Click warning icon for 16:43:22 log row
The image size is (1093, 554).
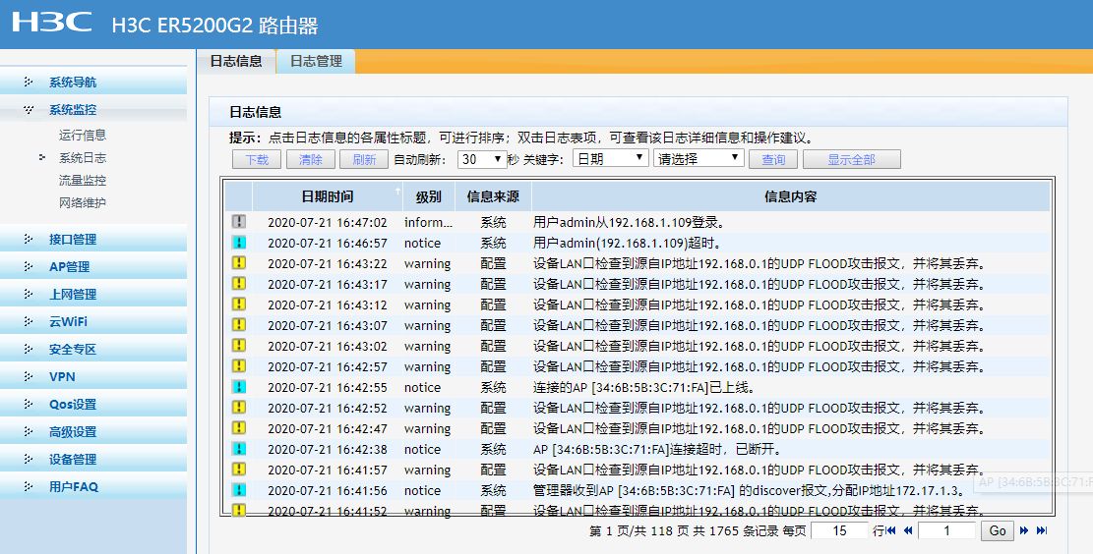[x=239, y=263]
